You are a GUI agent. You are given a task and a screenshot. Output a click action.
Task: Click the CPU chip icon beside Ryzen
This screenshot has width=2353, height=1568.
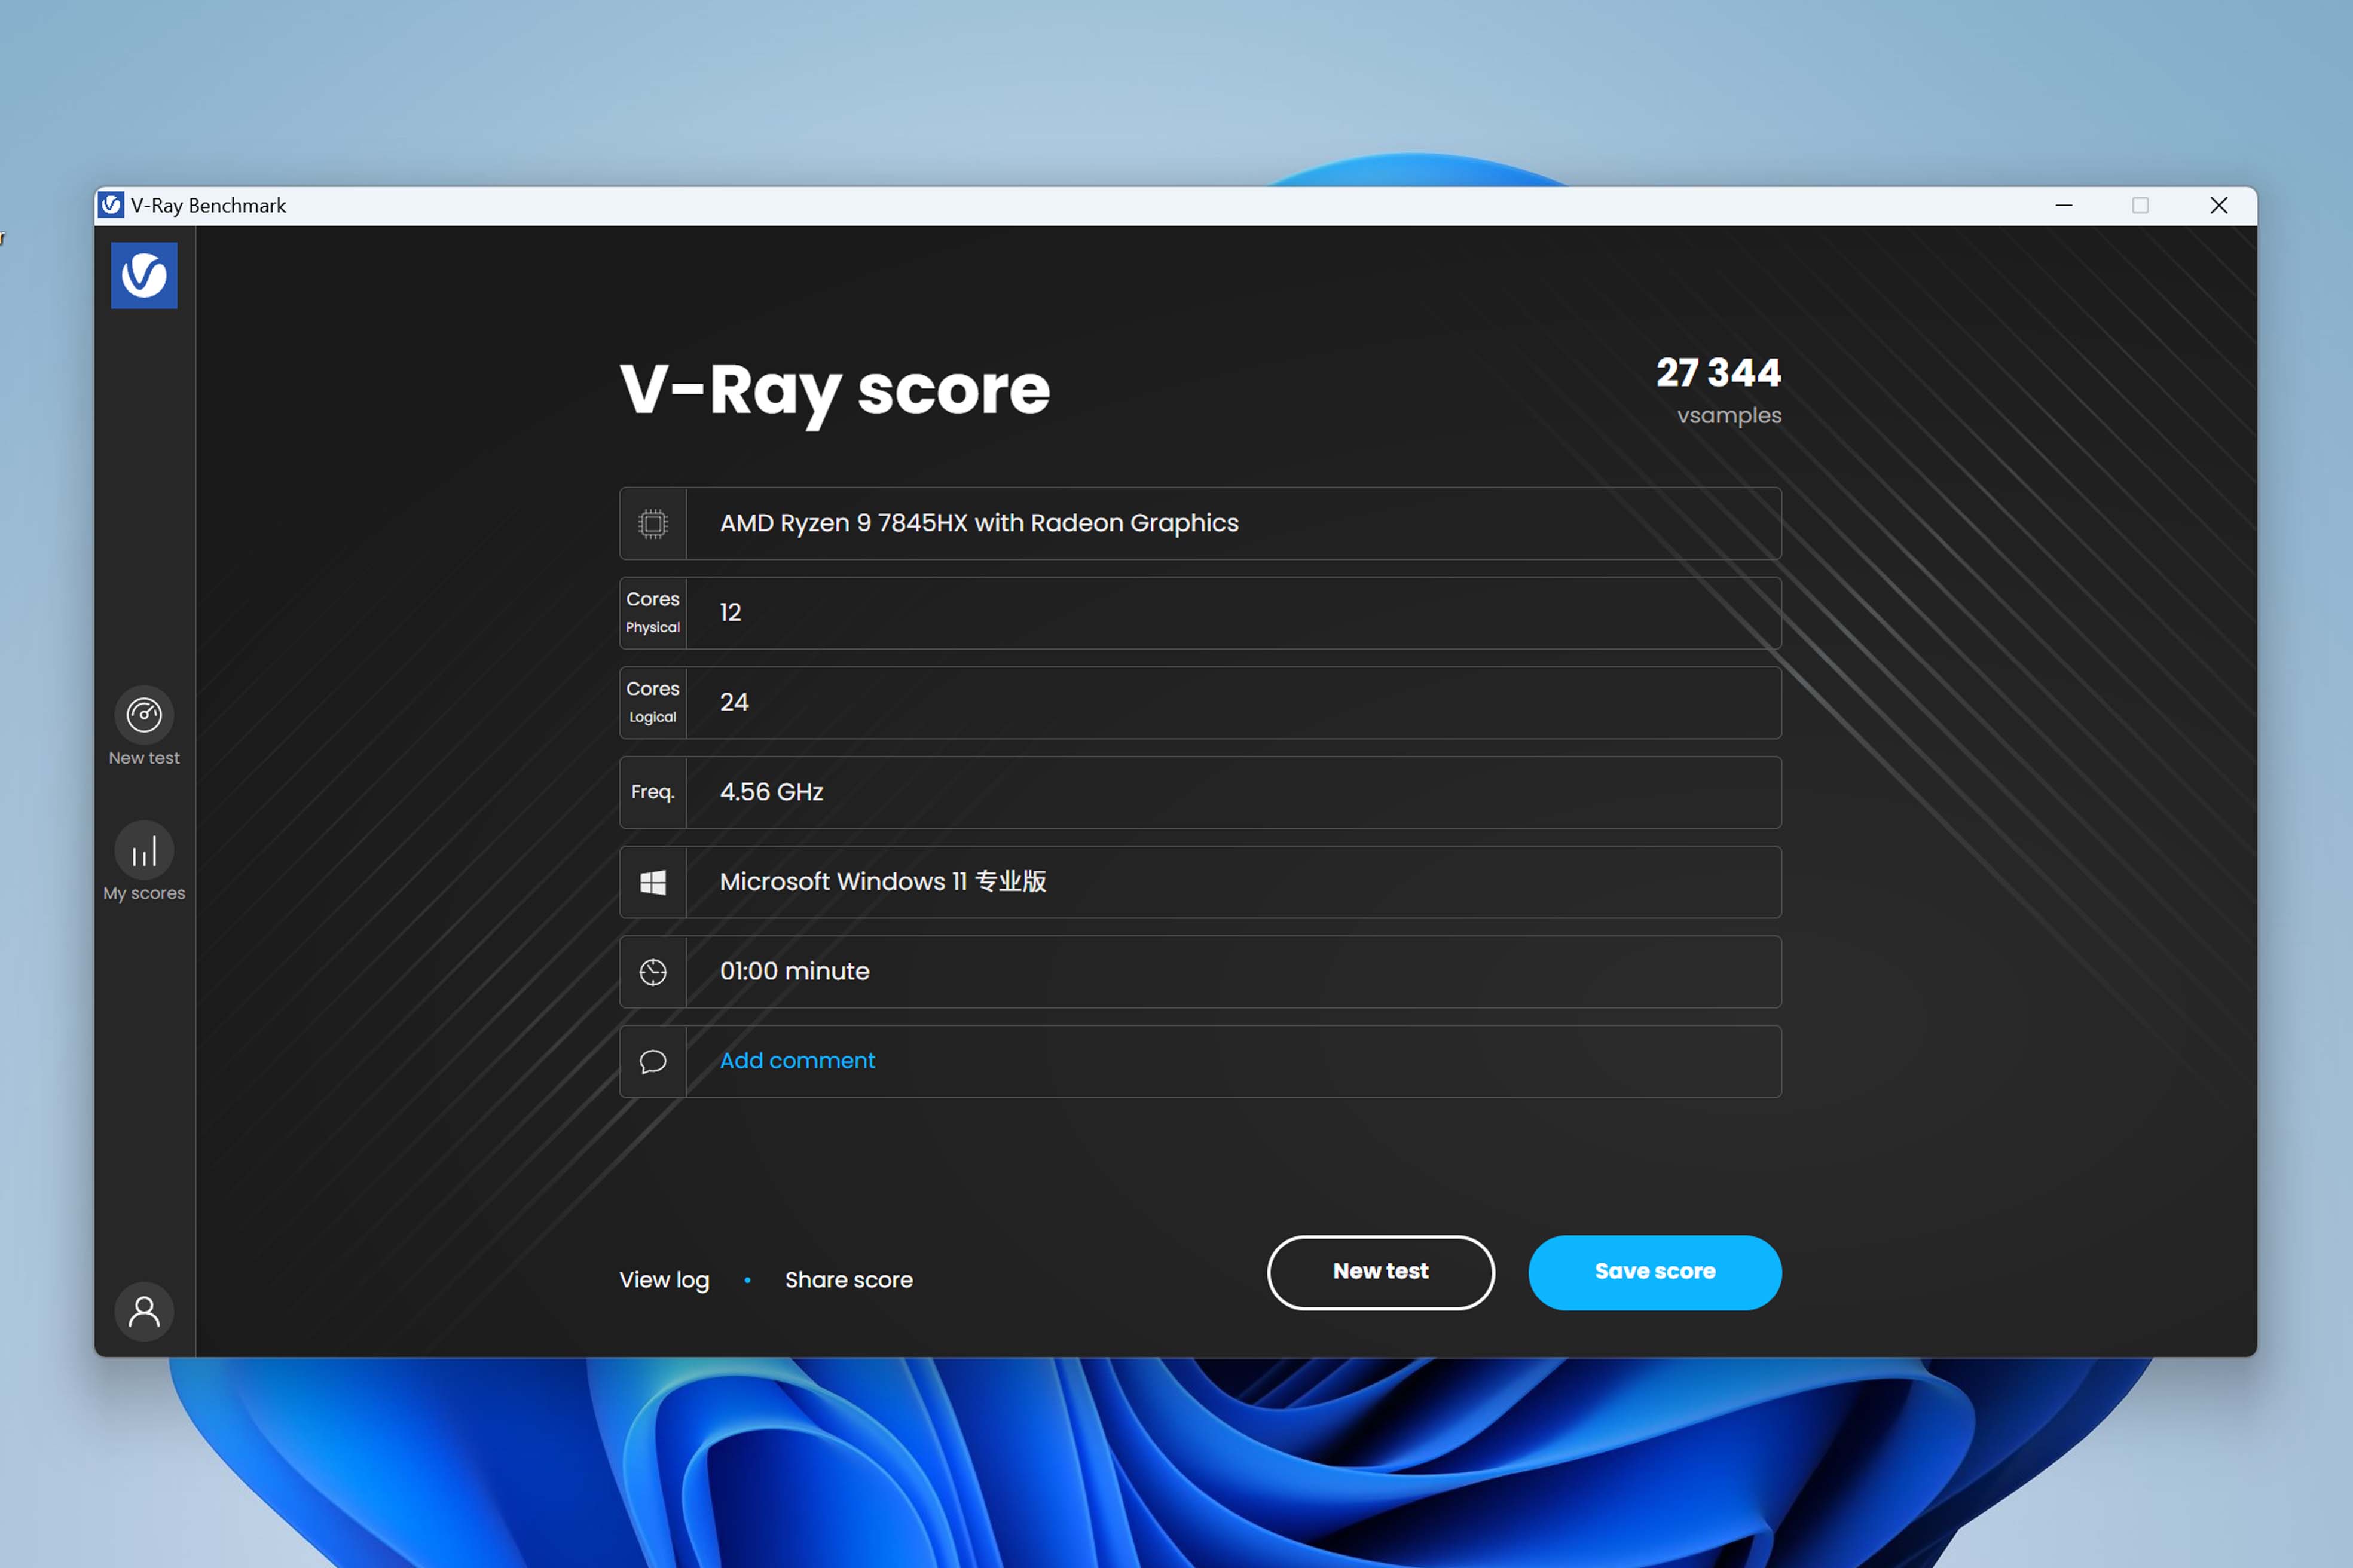[653, 523]
